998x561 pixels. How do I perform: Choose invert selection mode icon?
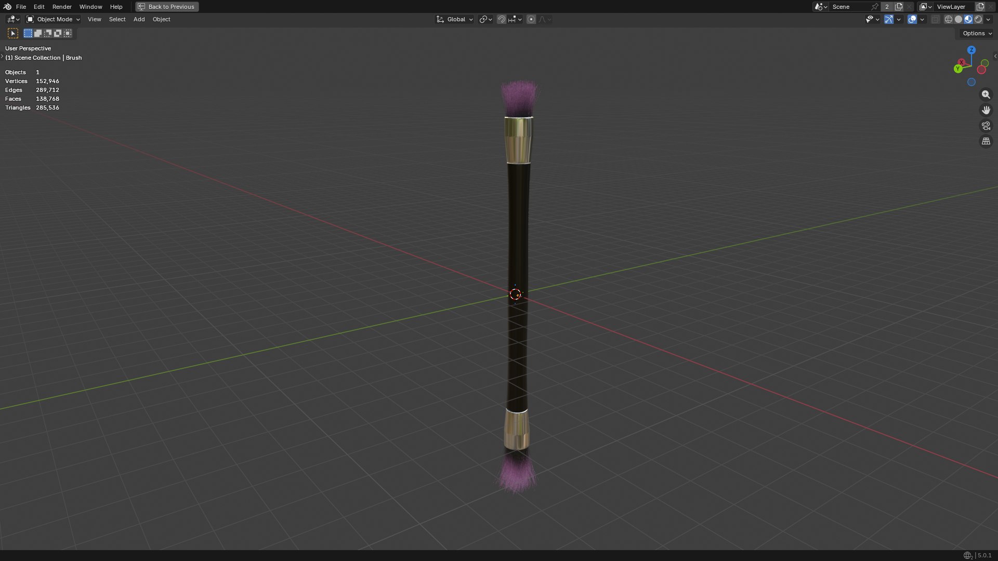click(58, 33)
